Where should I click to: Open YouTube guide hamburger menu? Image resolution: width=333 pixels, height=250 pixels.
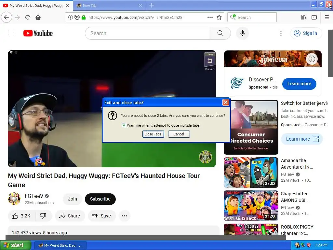tap(12, 33)
